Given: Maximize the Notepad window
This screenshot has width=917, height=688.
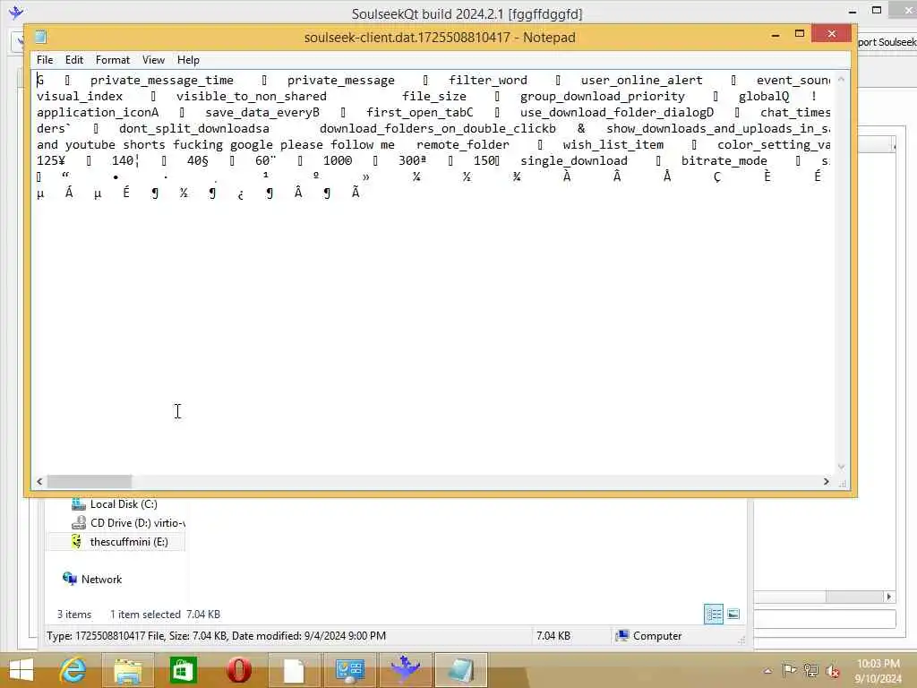Looking at the screenshot, I should click(800, 34).
